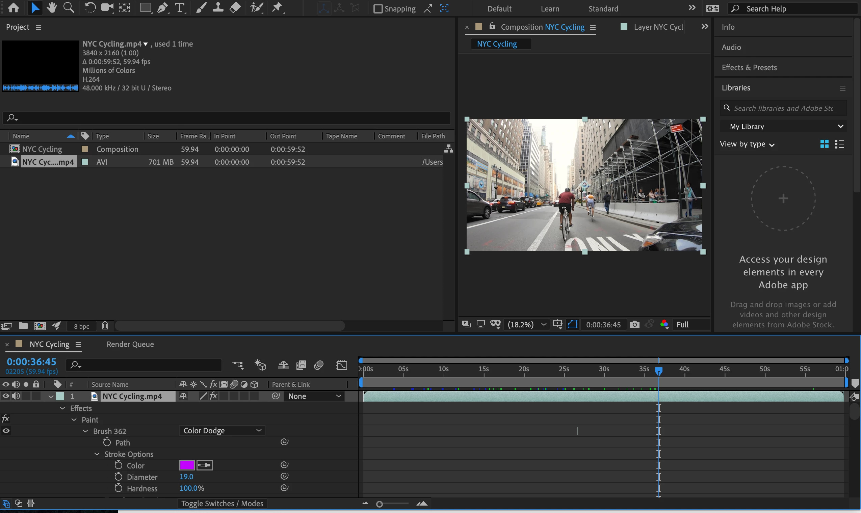The height and width of the screenshot is (513, 861).
Task: Select the Clone Stamp tool
Action: point(217,8)
